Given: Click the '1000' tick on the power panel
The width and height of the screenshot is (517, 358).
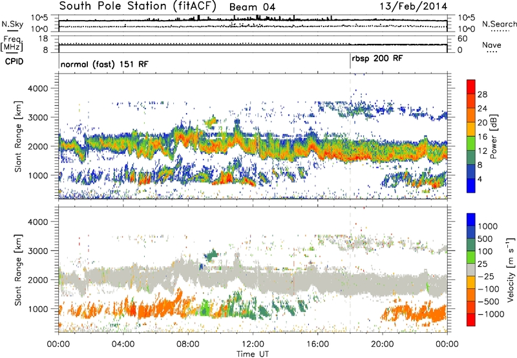Looking at the screenshot, I should pos(37,175).
